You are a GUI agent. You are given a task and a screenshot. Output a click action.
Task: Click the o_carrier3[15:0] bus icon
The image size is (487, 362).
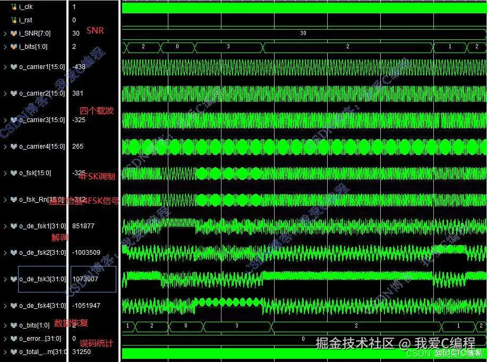(x=14, y=120)
